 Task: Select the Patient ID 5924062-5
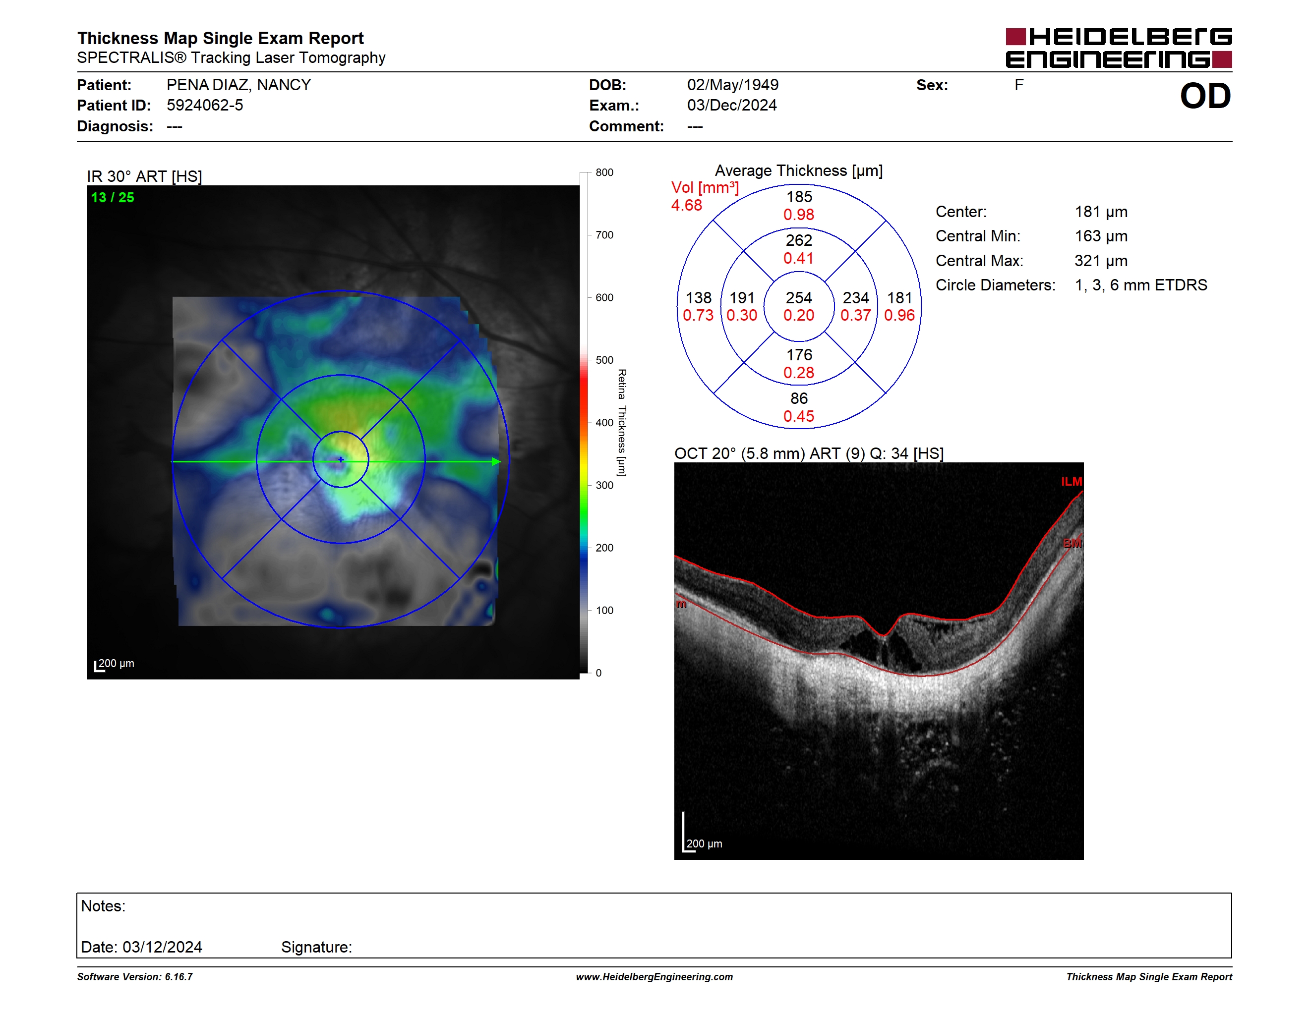[205, 106]
